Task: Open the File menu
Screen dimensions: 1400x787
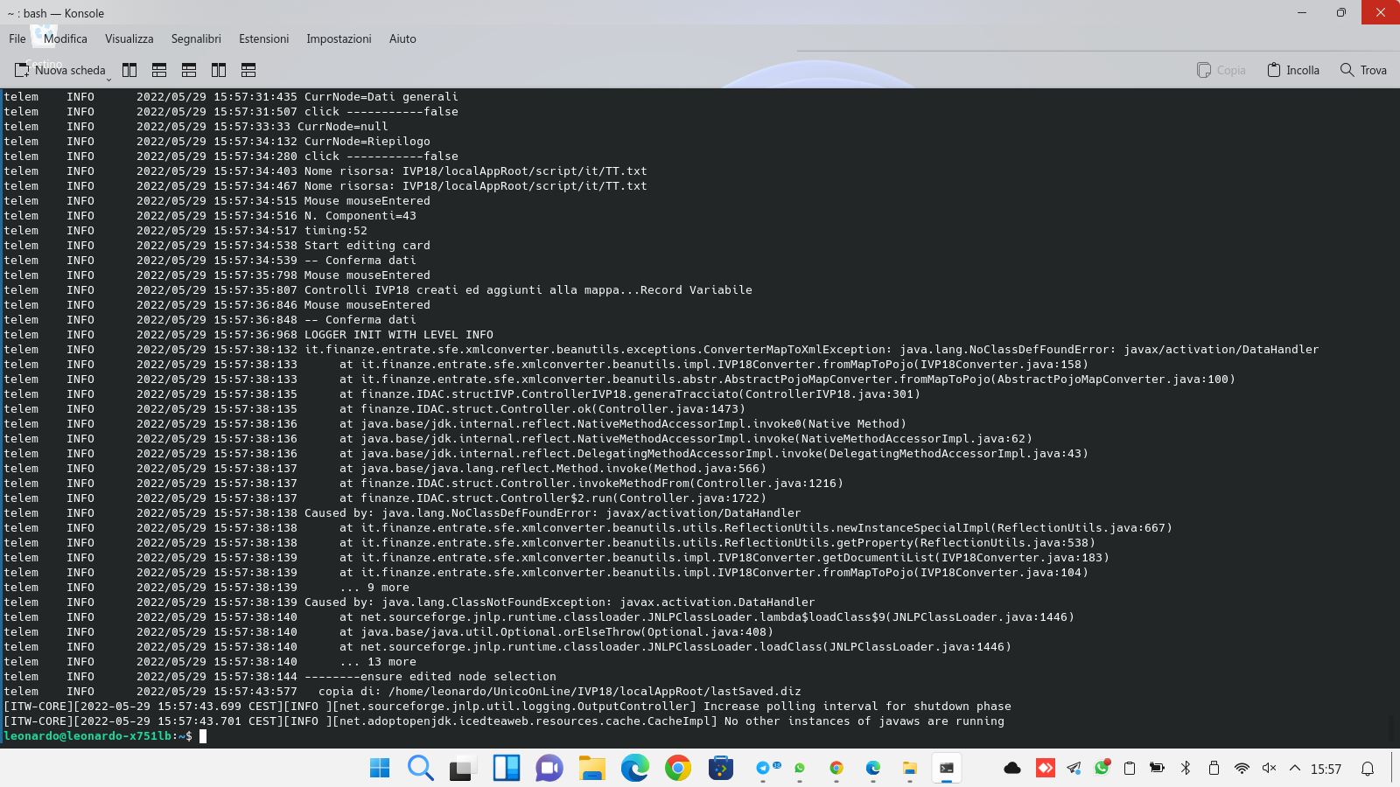Action: (x=17, y=38)
